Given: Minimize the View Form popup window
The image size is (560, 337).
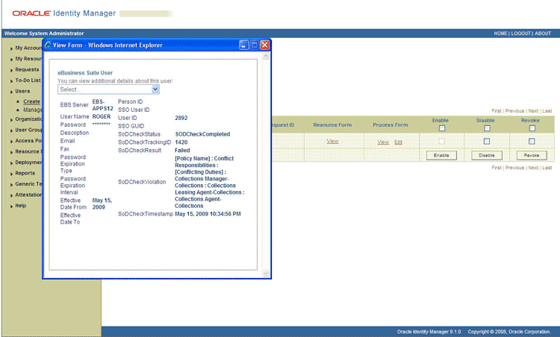Looking at the screenshot, I should [243, 45].
